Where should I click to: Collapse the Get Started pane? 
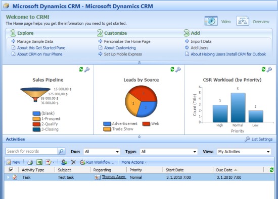pyautogui.click(x=140, y=62)
